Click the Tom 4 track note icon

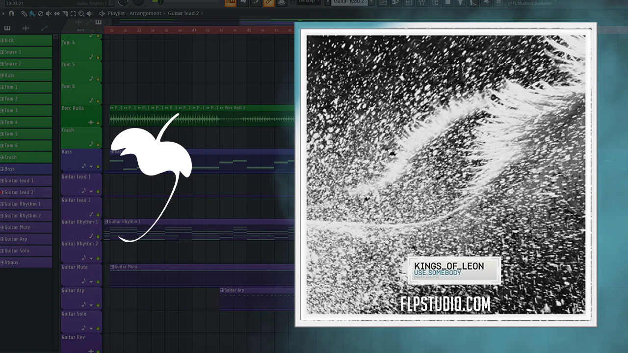(91, 57)
